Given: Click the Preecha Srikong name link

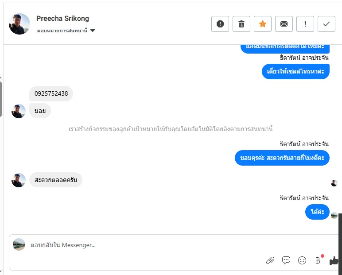Looking at the screenshot, I should [x=62, y=19].
